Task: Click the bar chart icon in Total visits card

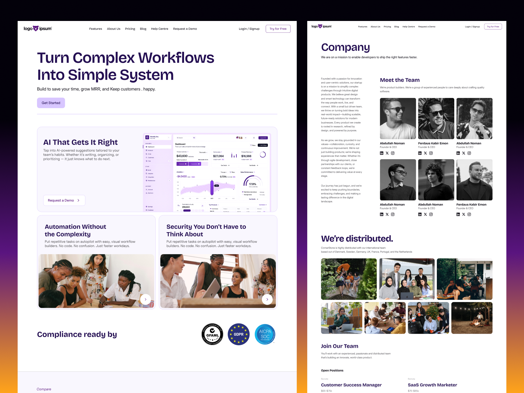Action: click(202, 206)
